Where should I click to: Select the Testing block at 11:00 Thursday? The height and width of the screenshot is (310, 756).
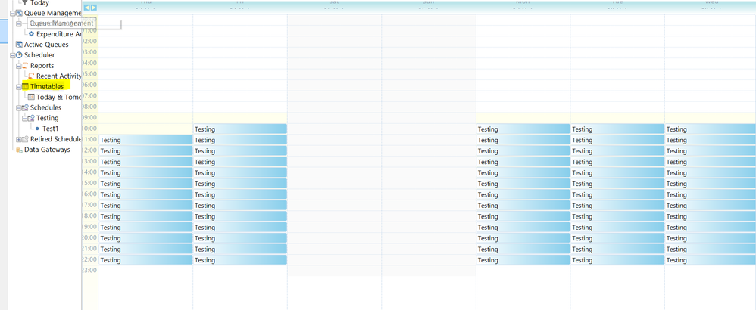pyautogui.click(x=145, y=140)
